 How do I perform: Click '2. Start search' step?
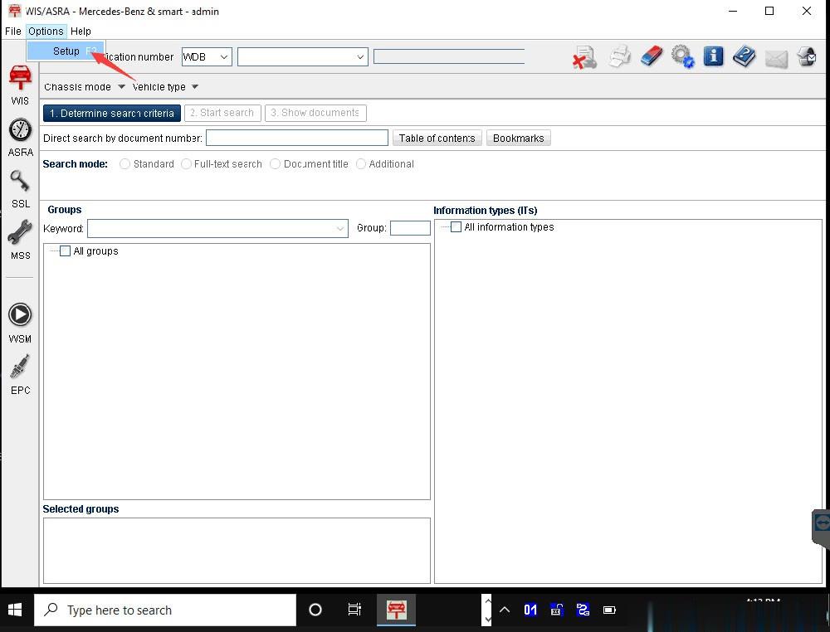[222, 113]
